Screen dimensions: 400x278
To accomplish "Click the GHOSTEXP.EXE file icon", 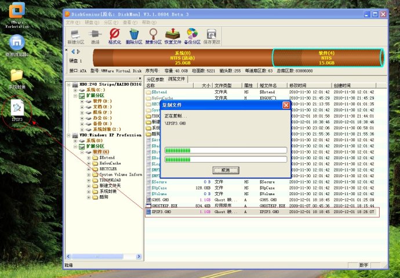I will pos(148,206).
